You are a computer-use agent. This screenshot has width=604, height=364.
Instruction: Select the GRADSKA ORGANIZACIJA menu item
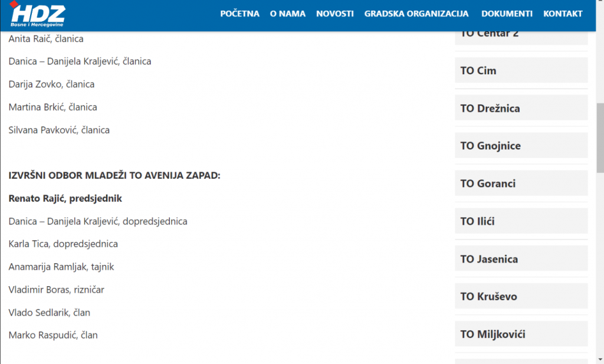416,14
